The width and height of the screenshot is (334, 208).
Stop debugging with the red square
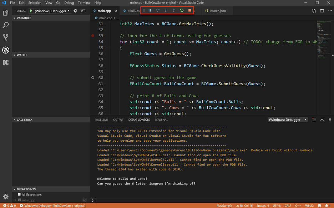point(190,11)
